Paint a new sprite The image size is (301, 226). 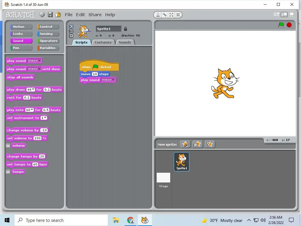[x=185, y=144]
